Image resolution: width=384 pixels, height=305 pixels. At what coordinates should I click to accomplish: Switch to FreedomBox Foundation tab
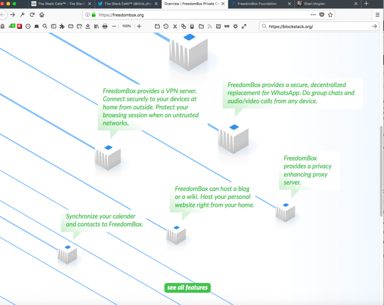point(261,4)
